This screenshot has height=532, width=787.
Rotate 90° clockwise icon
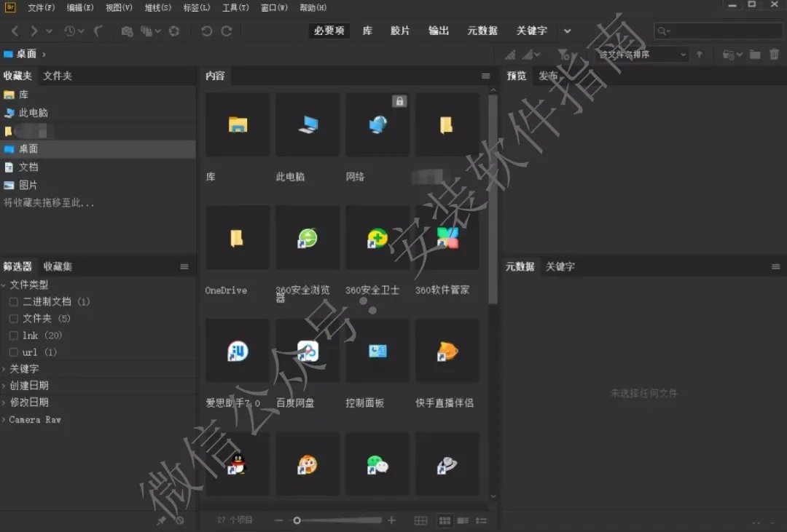(227, 31)
